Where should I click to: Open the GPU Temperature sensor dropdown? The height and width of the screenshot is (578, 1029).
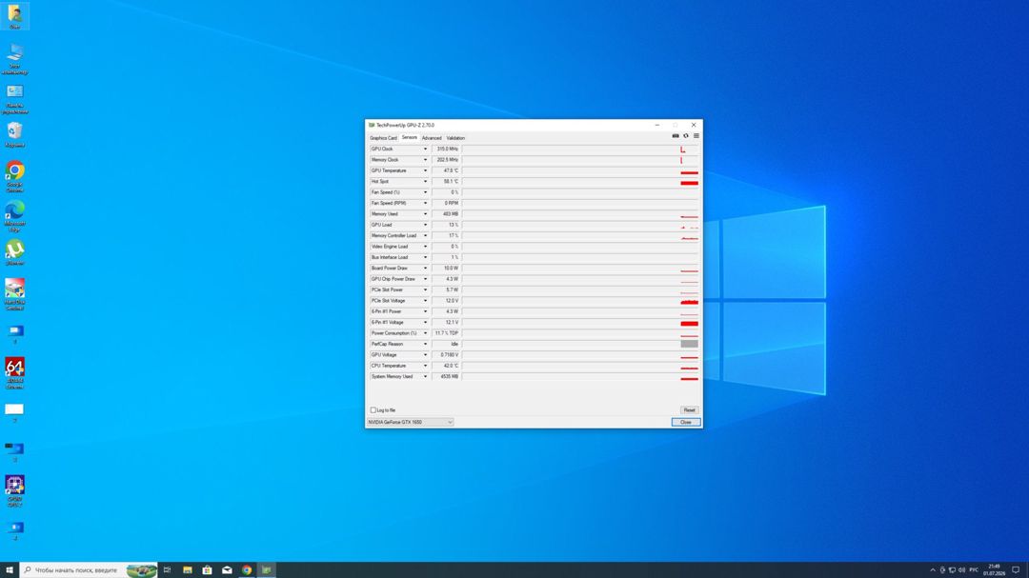tap(425, 170)
